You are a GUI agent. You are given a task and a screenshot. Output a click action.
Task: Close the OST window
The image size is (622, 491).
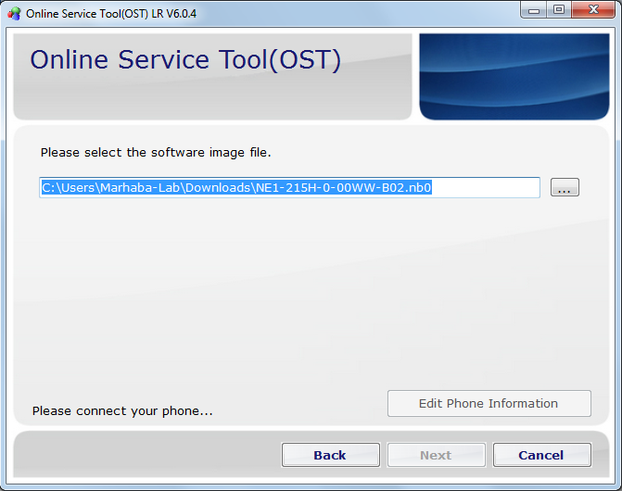593,10
